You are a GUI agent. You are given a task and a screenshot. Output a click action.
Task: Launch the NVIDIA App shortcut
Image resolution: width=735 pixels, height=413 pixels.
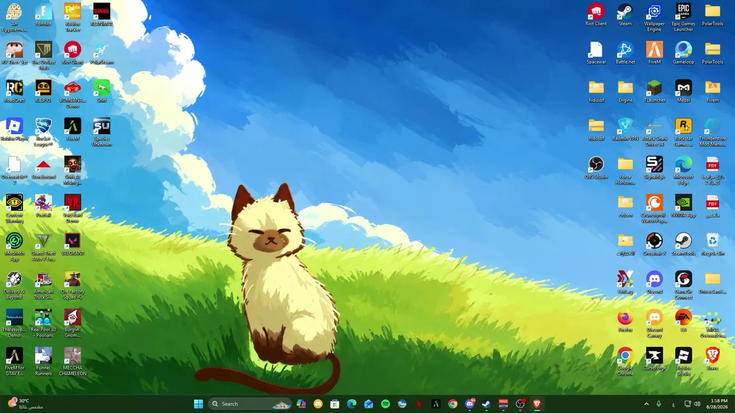tap(683, 206)
